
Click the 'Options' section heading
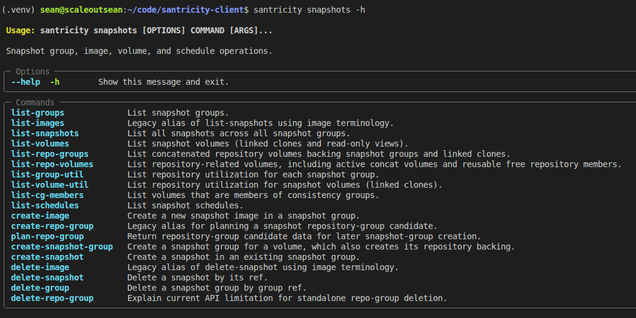pos(33,71)
